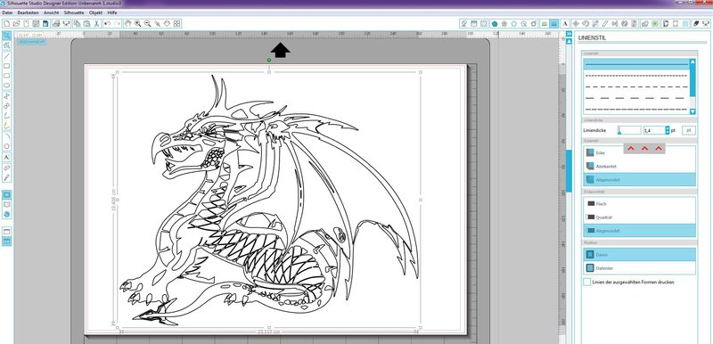This screenshot has width=713, height=344.
Task: Select the Davor position option
Action: point(639,255)
